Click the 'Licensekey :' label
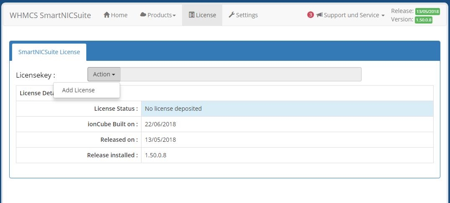The image size is (450, 203). pos(36,75)
